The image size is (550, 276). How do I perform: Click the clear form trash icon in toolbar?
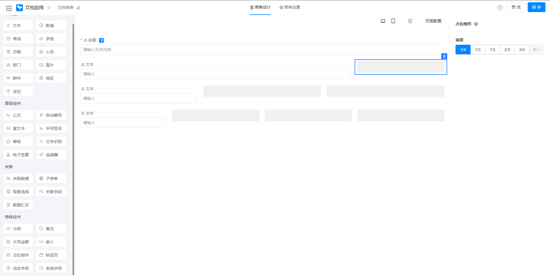[x=410, y=21]
